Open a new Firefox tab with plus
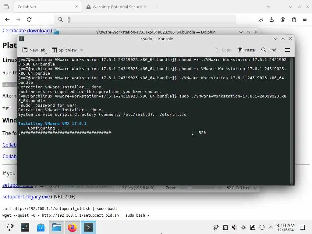Image resolution: width=312 pixels, height=234 pixels. coord(157,7)
